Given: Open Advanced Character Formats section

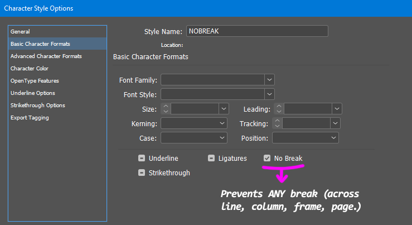Looking at the screenshot, I should (46, 56).
